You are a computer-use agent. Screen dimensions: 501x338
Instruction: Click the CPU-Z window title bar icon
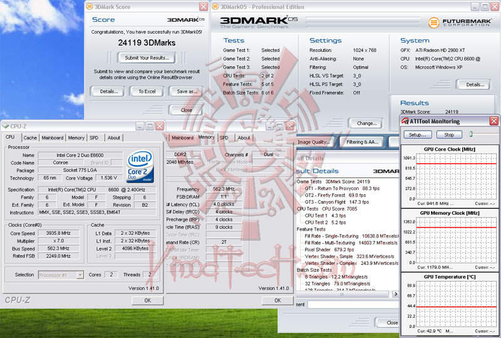pyautogui.click(x=6, y=126)
